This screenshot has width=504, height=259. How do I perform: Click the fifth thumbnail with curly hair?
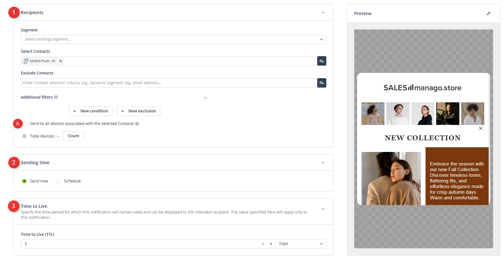tap(473, 114)
